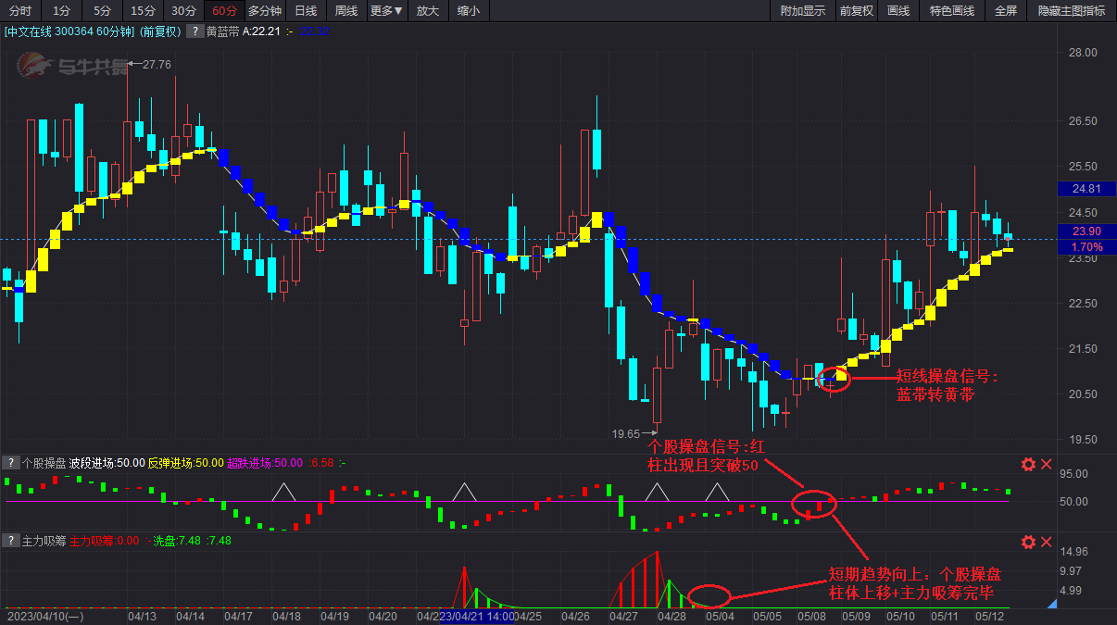Select the 60分 period tab
1117x625 pixels.
[224, 11]
